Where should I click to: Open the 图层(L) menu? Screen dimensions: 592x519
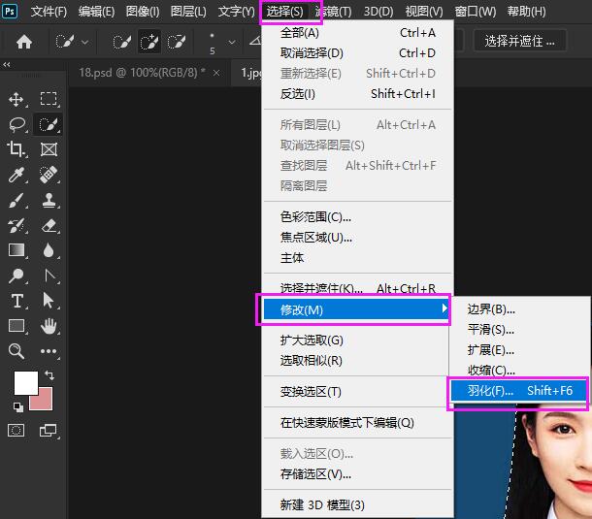pos(188,12)
